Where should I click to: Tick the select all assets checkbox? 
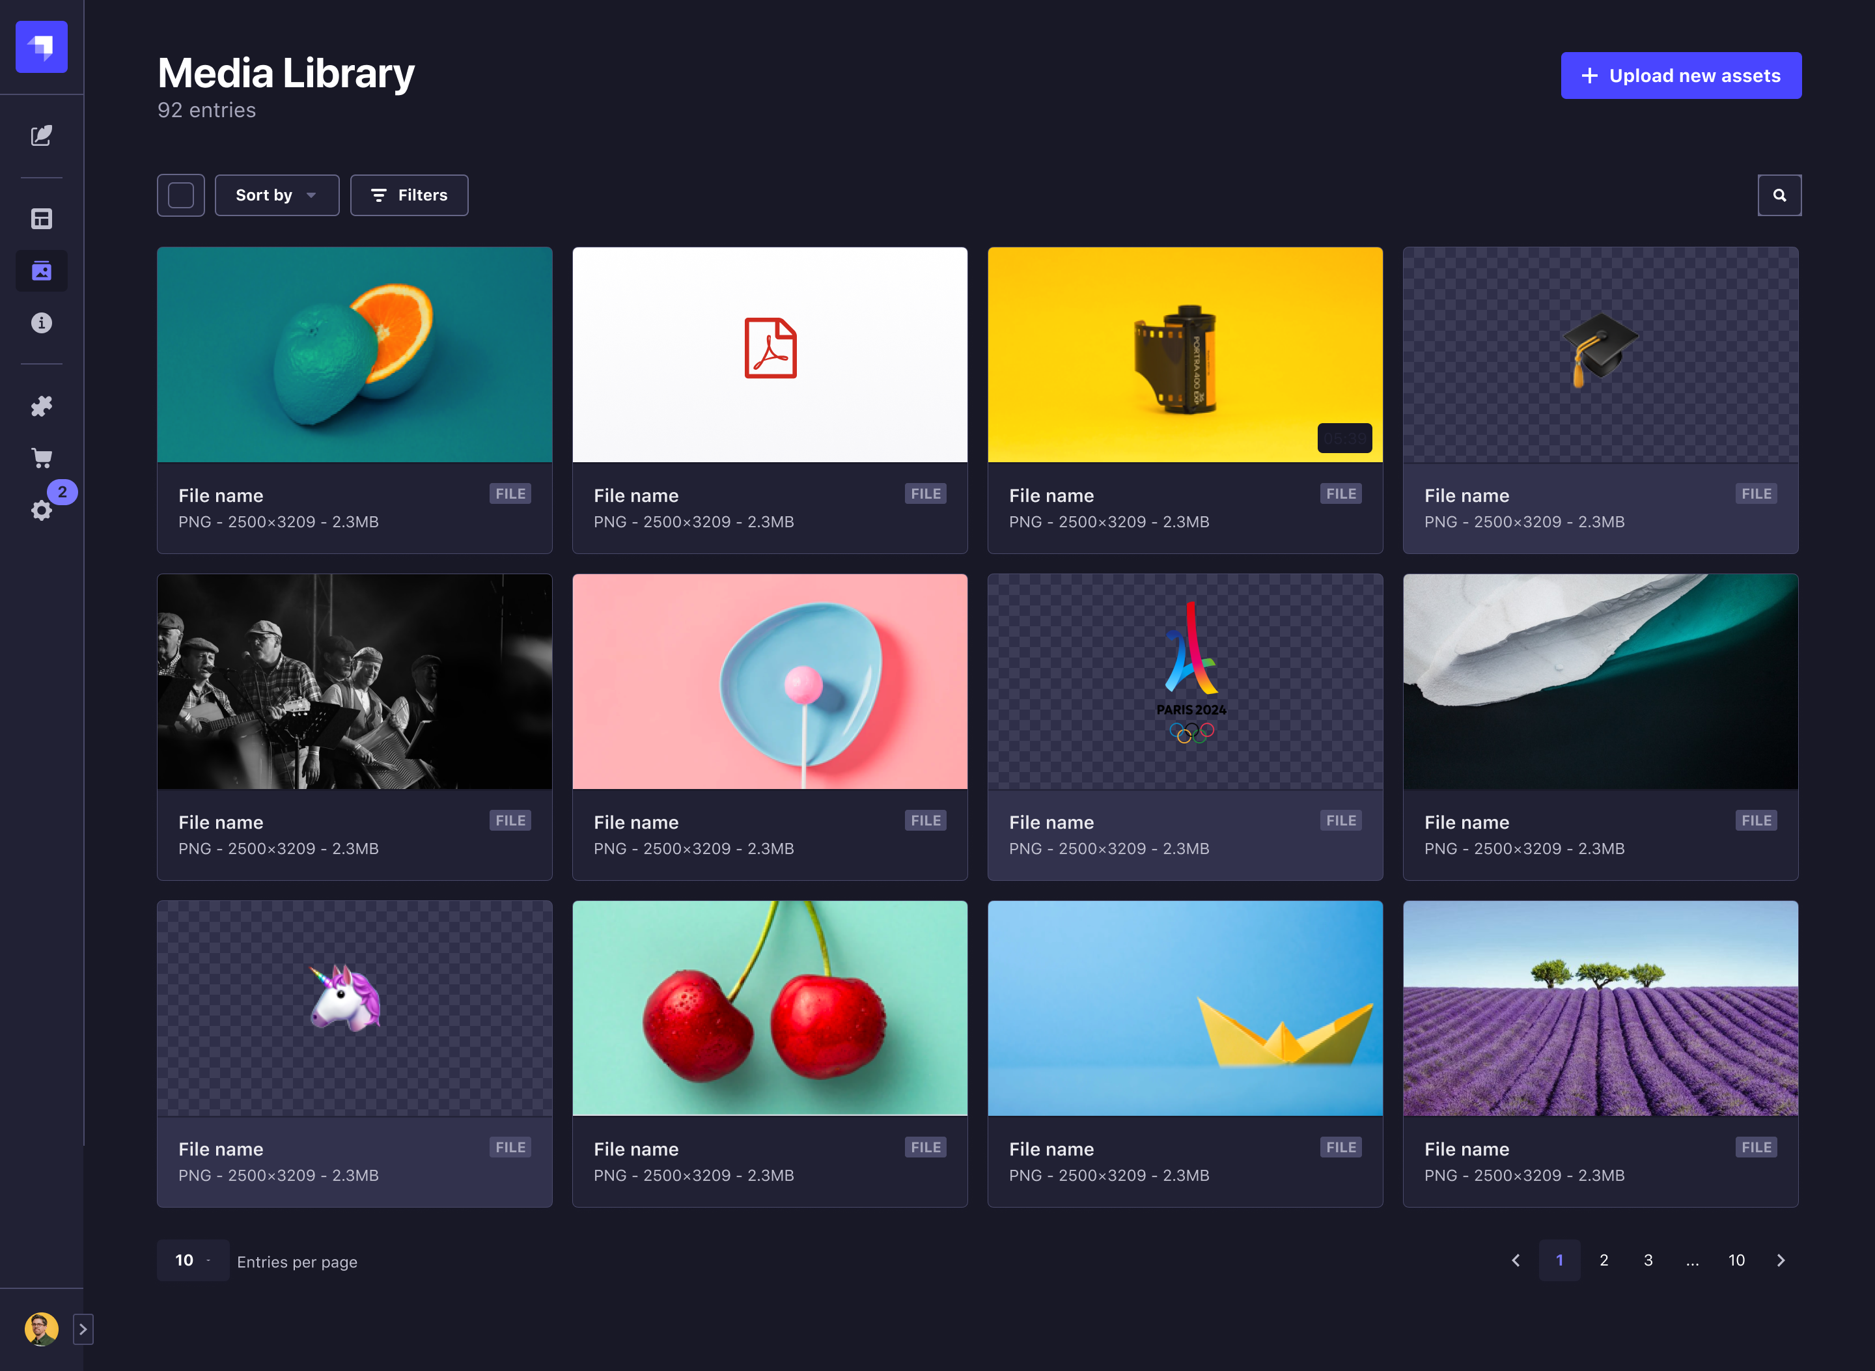[x=181, y=195]
